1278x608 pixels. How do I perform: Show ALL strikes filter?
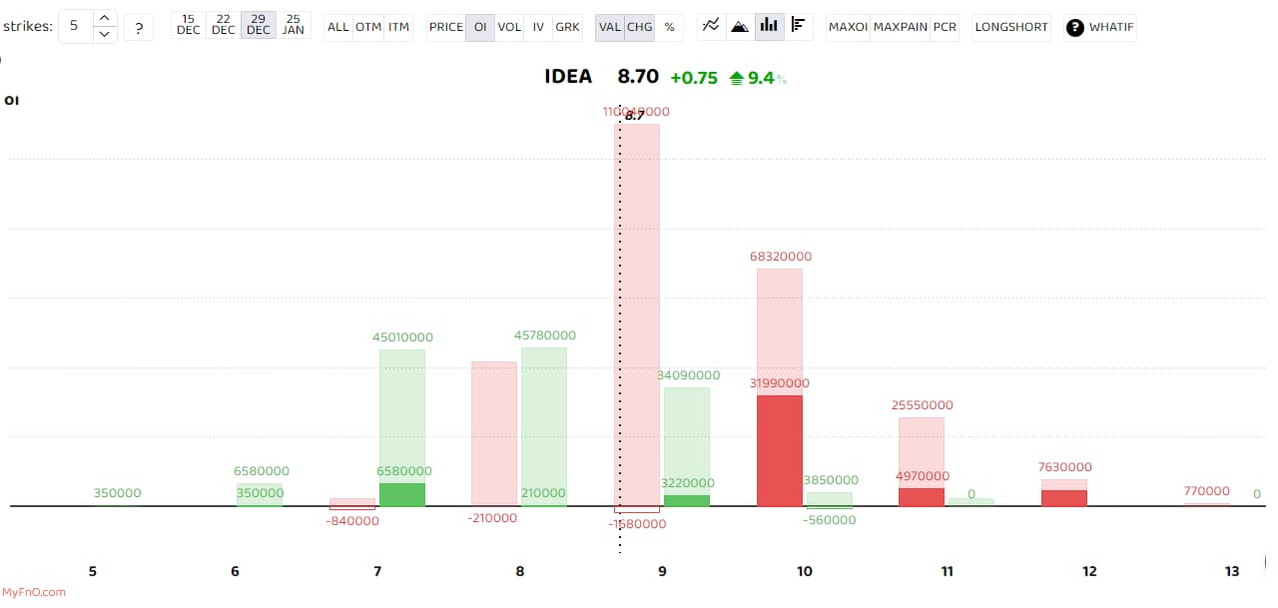pyautogui.click(x=338, y=27)
